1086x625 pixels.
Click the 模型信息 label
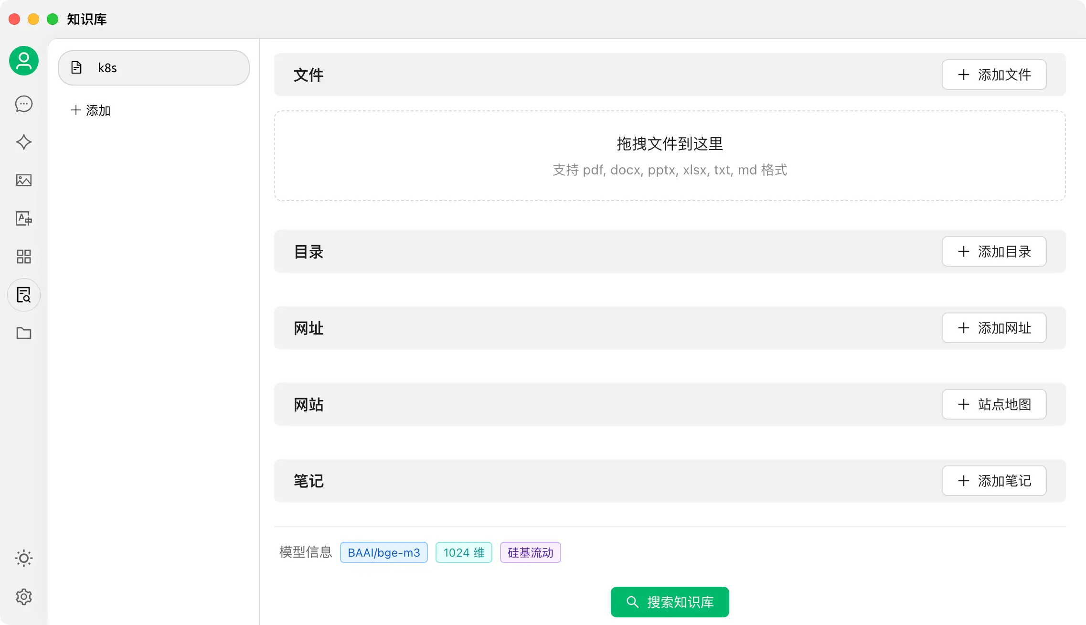coord(306,552)
